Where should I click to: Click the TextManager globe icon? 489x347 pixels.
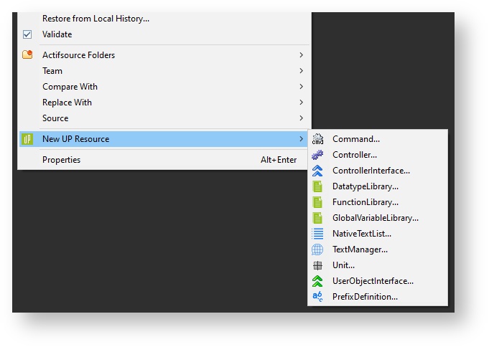(x=317, y=249)
